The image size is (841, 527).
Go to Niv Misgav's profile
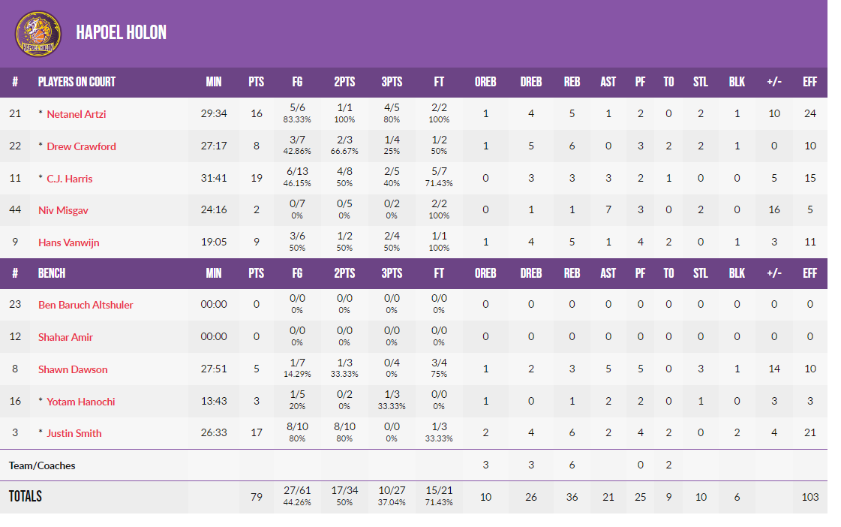pos(63,210)
